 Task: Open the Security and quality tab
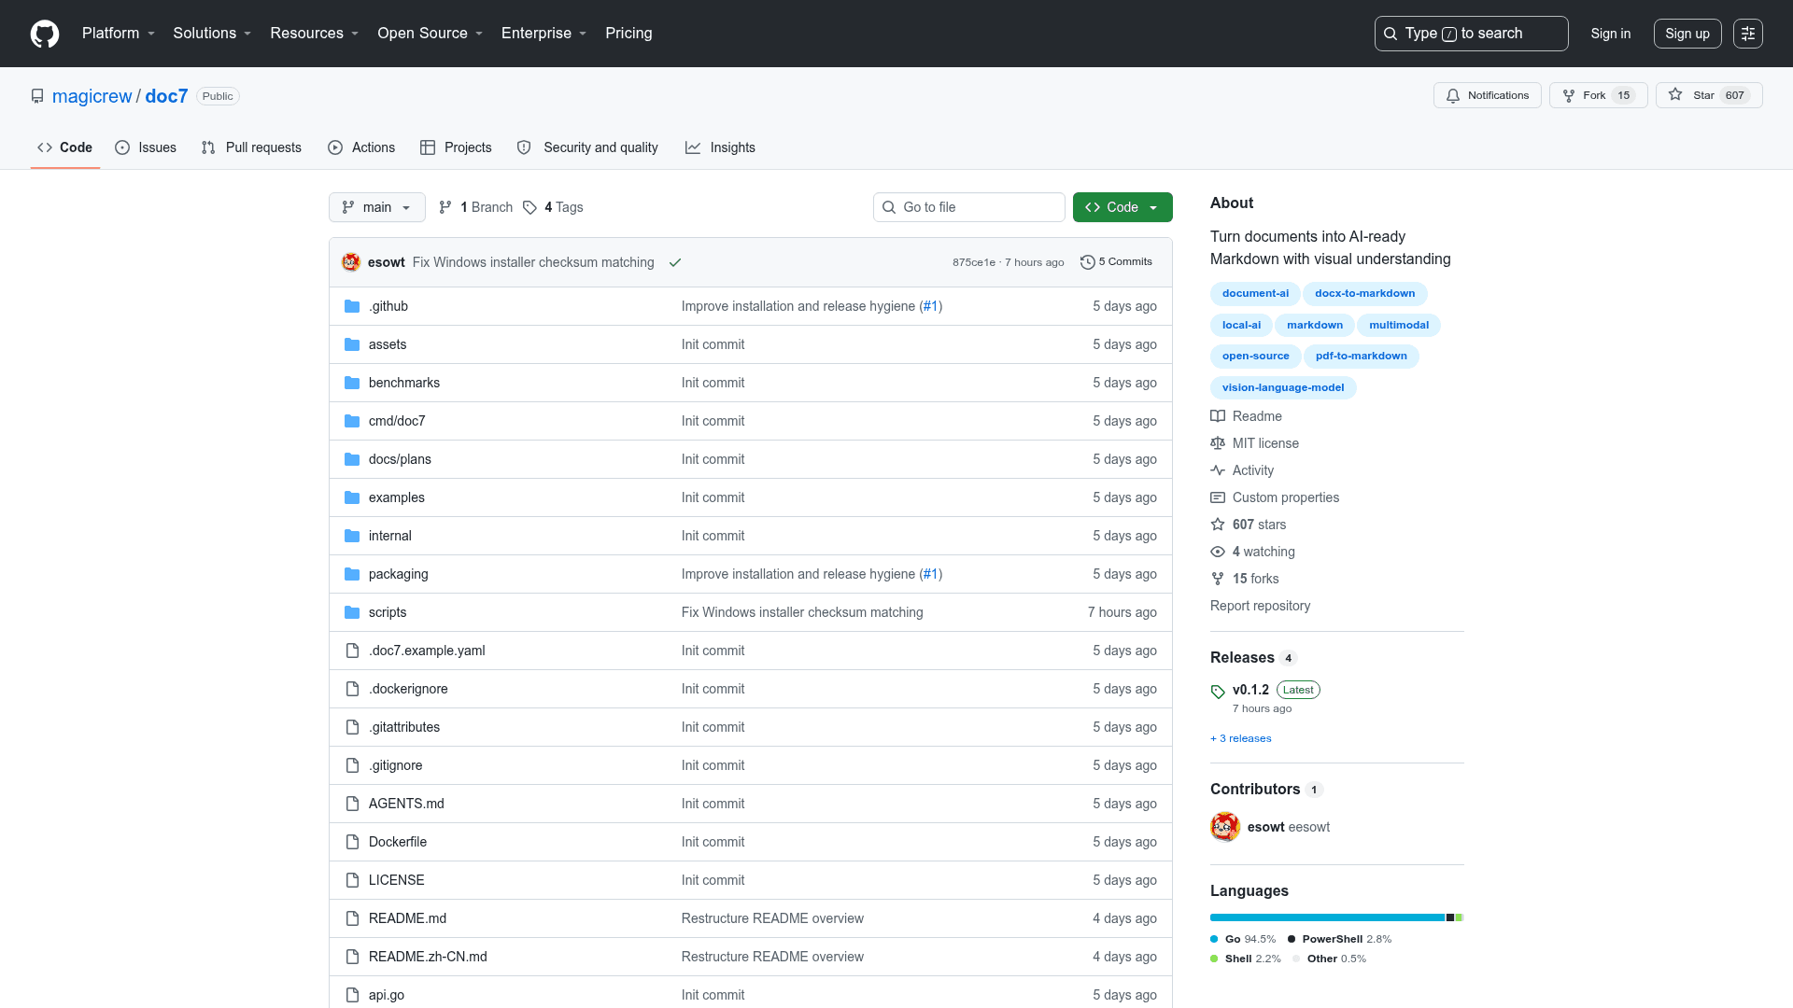click(x=587, y=147)
